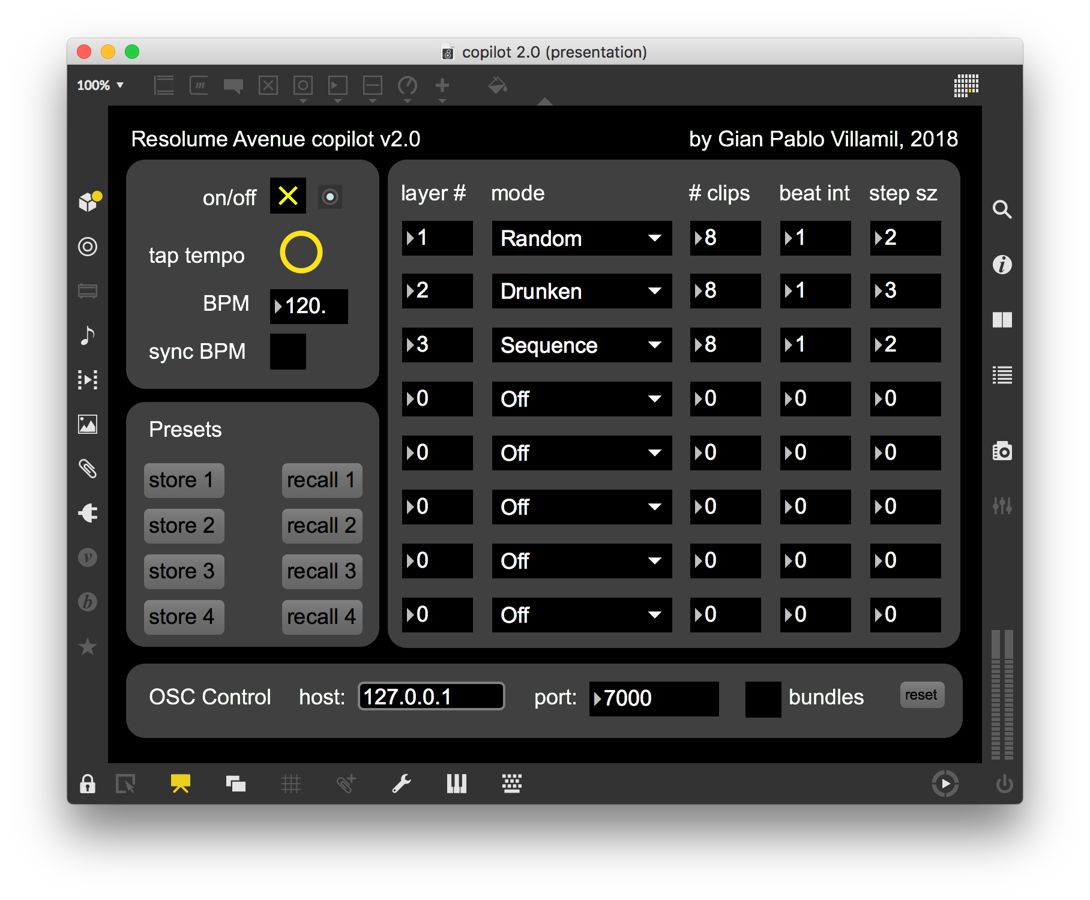Click the lock patcher icon

[88, 784]
